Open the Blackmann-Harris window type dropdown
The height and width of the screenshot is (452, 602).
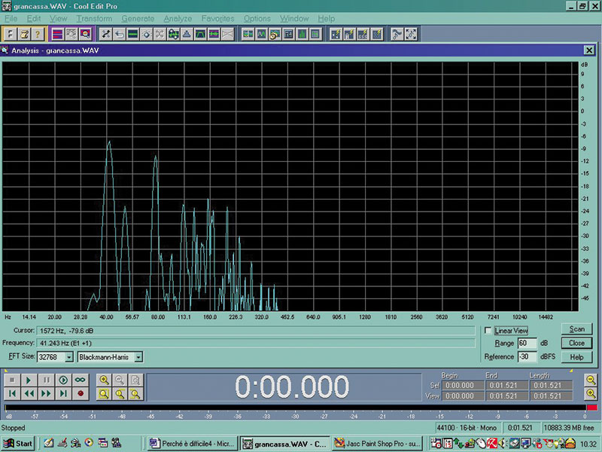point(138,357)
